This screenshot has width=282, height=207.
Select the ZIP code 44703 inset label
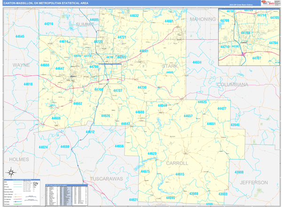coord(245,33)
